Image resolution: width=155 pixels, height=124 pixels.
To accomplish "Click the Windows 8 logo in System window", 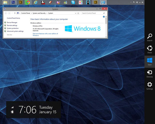I will click(83, 29).
